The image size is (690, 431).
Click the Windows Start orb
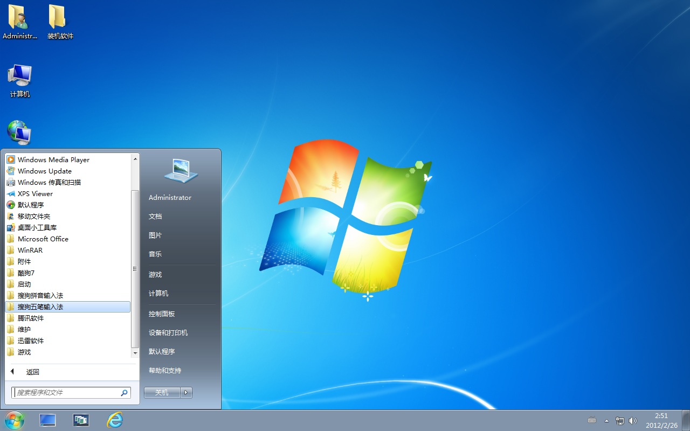(13, 420)
